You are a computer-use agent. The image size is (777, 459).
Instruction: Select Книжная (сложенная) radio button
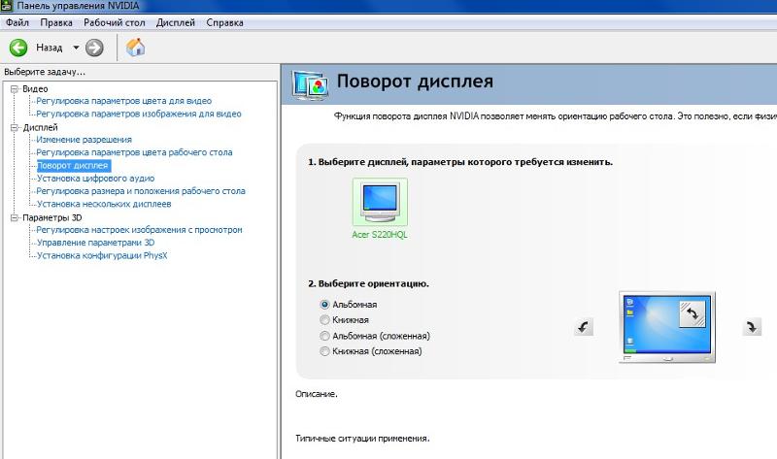(x=324, y=351)
